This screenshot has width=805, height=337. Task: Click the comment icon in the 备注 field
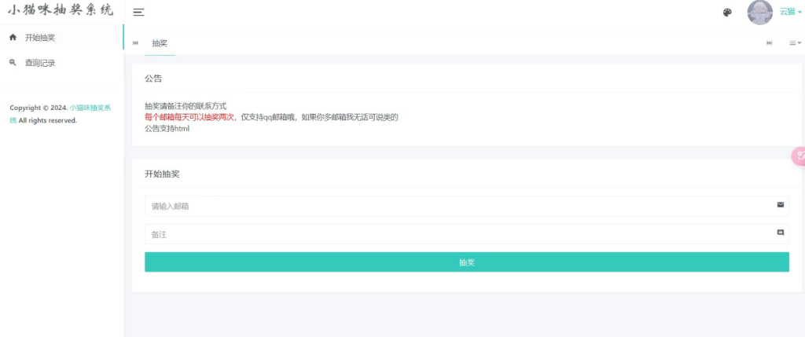(x=781, y=233)
